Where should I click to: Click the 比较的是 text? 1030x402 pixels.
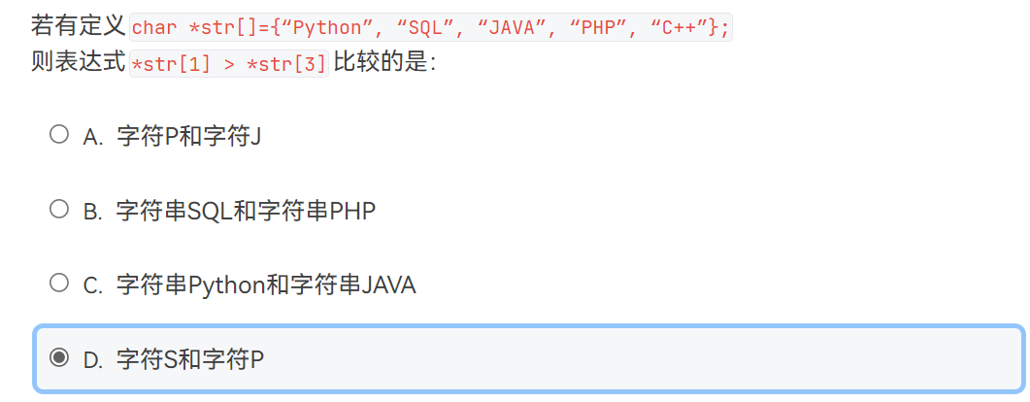click(384, 64)
